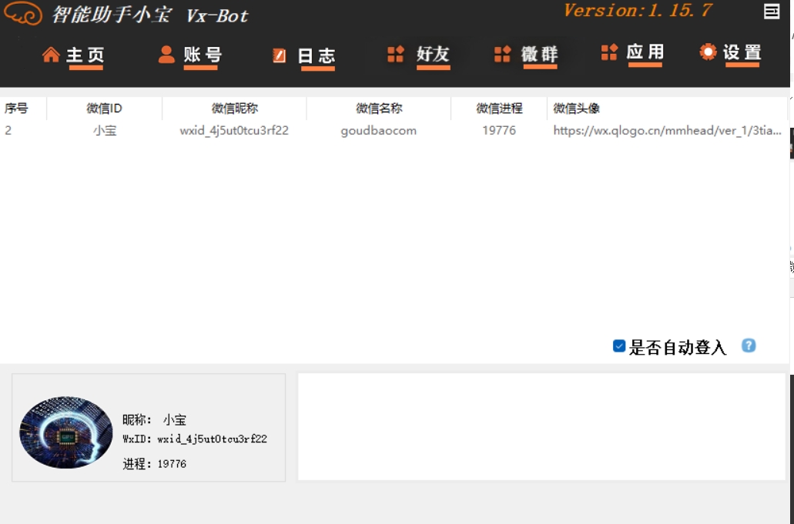Image resolution: width=794 pixels, height=524 pixels.
Task: Sort by the 微信ID column header
Action: point(104,108)
